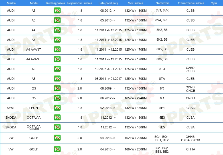Click the body code 8VA, 8VF

point(162,20)
